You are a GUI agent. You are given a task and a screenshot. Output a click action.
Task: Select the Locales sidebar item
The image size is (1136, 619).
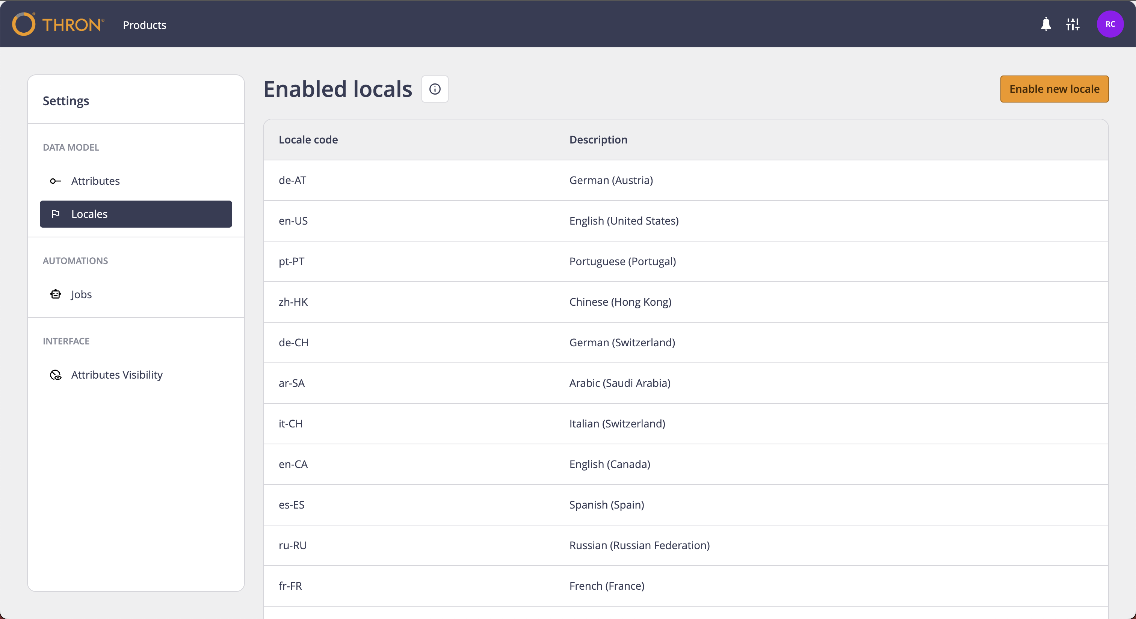click(x=136, y=214)
